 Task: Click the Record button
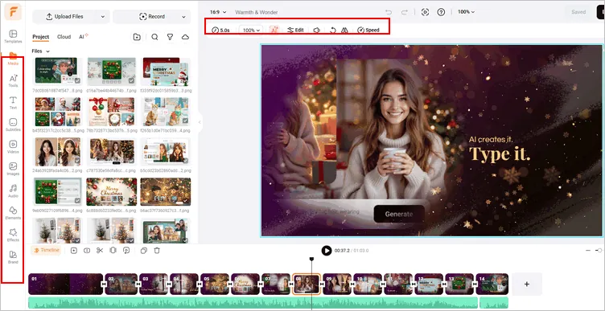151,17
